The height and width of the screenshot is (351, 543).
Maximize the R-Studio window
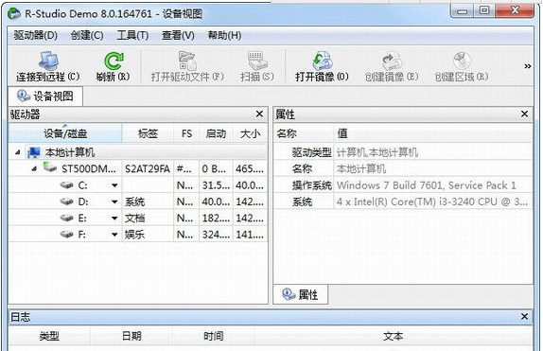[484, 10]
